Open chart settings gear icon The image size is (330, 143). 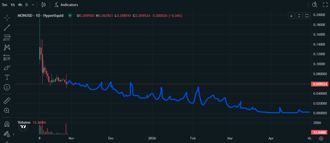(321, 138)
